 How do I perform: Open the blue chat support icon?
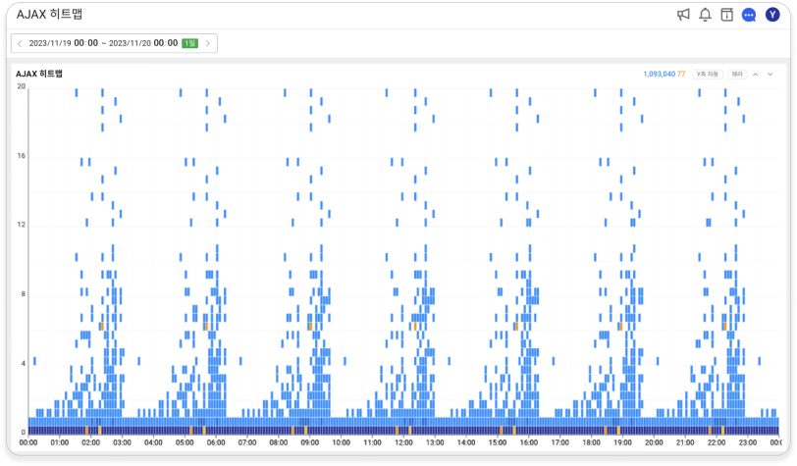(749, 15)
